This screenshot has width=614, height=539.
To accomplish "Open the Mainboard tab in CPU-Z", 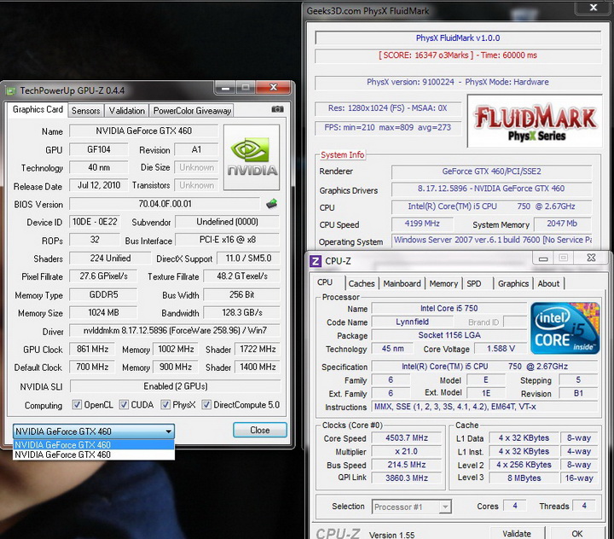I will point(402,284).
